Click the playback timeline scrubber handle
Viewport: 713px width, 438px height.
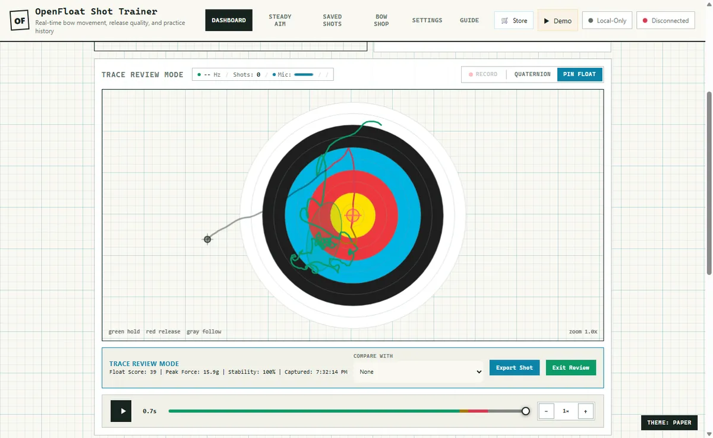pyautogui.click(x=526, y=411)
